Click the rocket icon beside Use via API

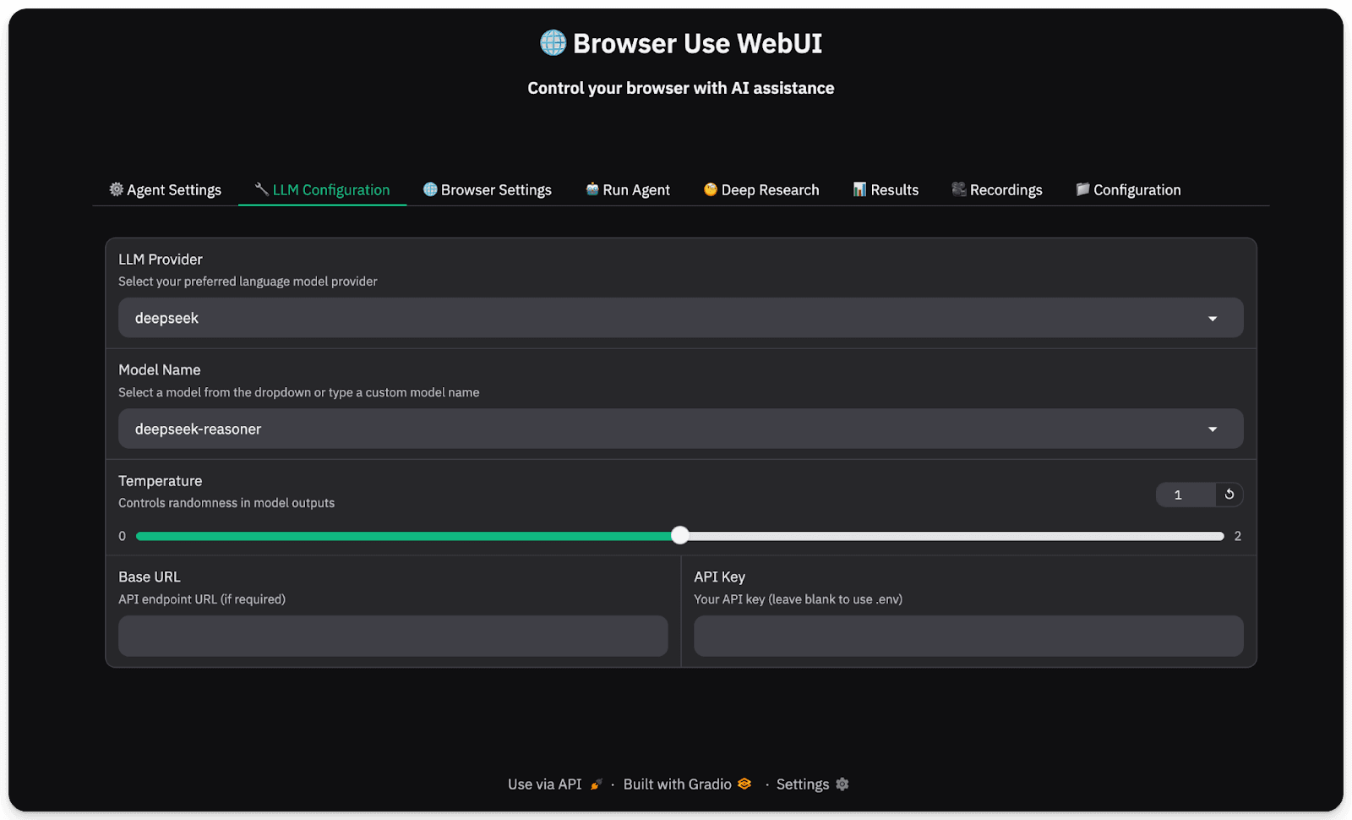click(x=596, y=784)
